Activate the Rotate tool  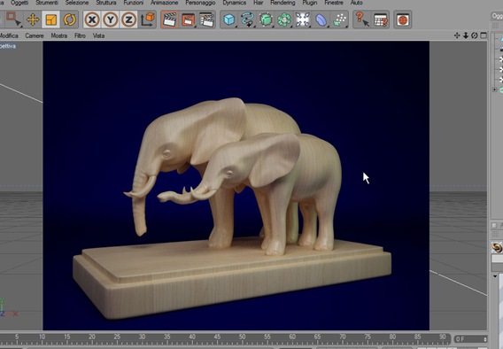pos(69,19)
